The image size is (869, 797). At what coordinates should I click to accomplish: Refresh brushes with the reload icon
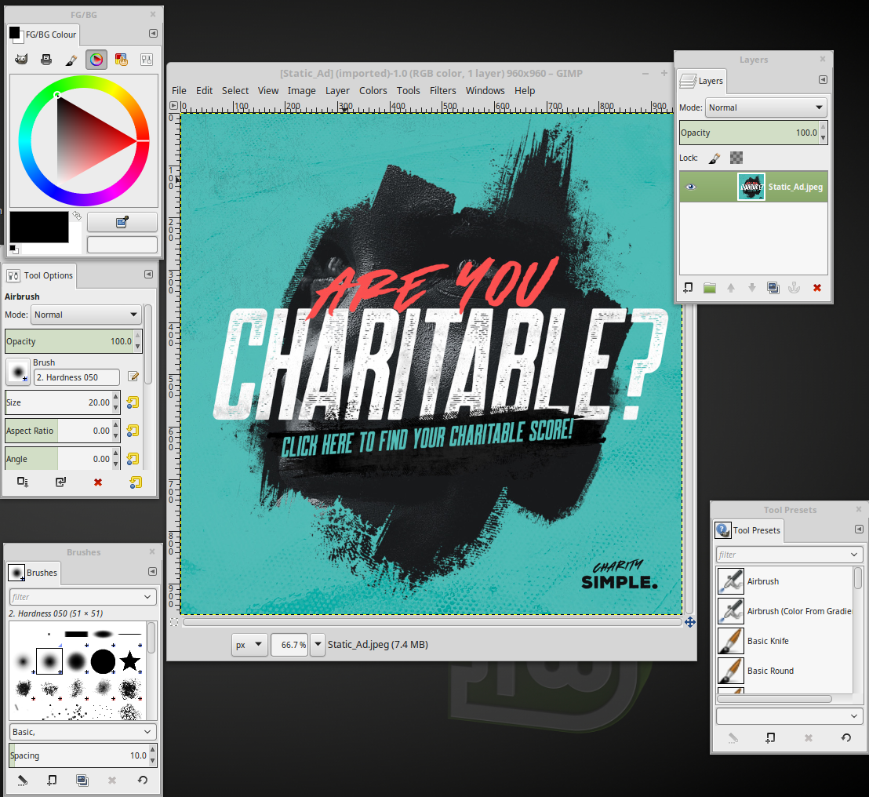[x=142, y=781]
